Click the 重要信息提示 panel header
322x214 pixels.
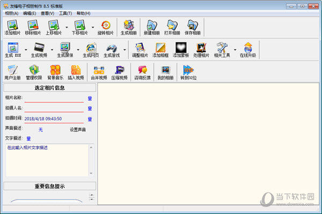tap(50, 186)
